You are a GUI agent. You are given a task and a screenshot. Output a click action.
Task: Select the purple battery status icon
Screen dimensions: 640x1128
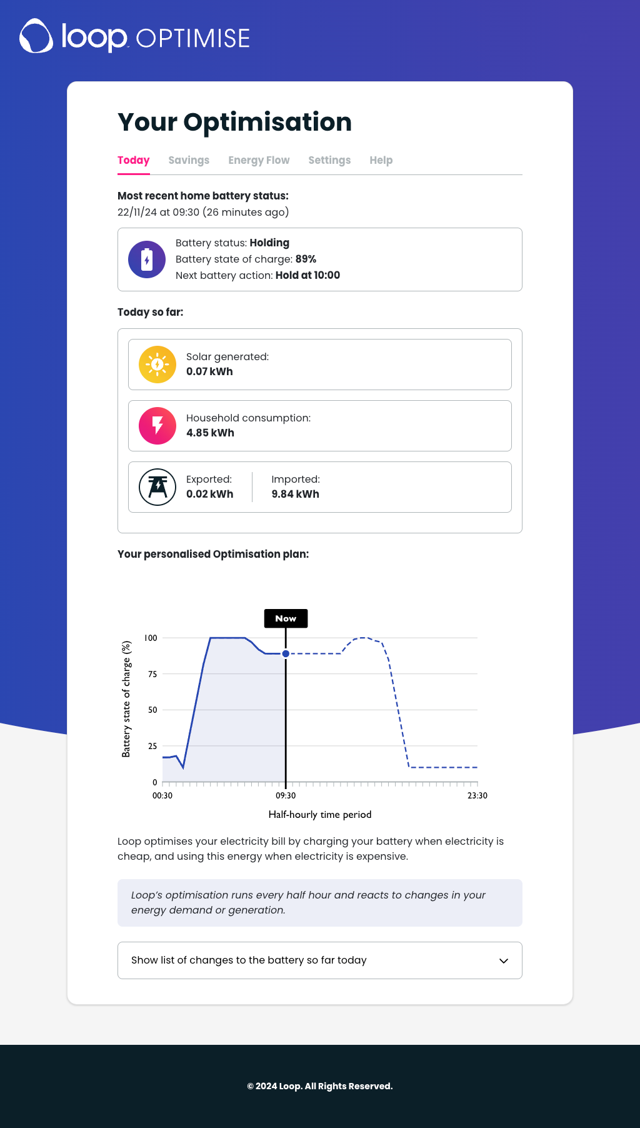pos(147,259)
